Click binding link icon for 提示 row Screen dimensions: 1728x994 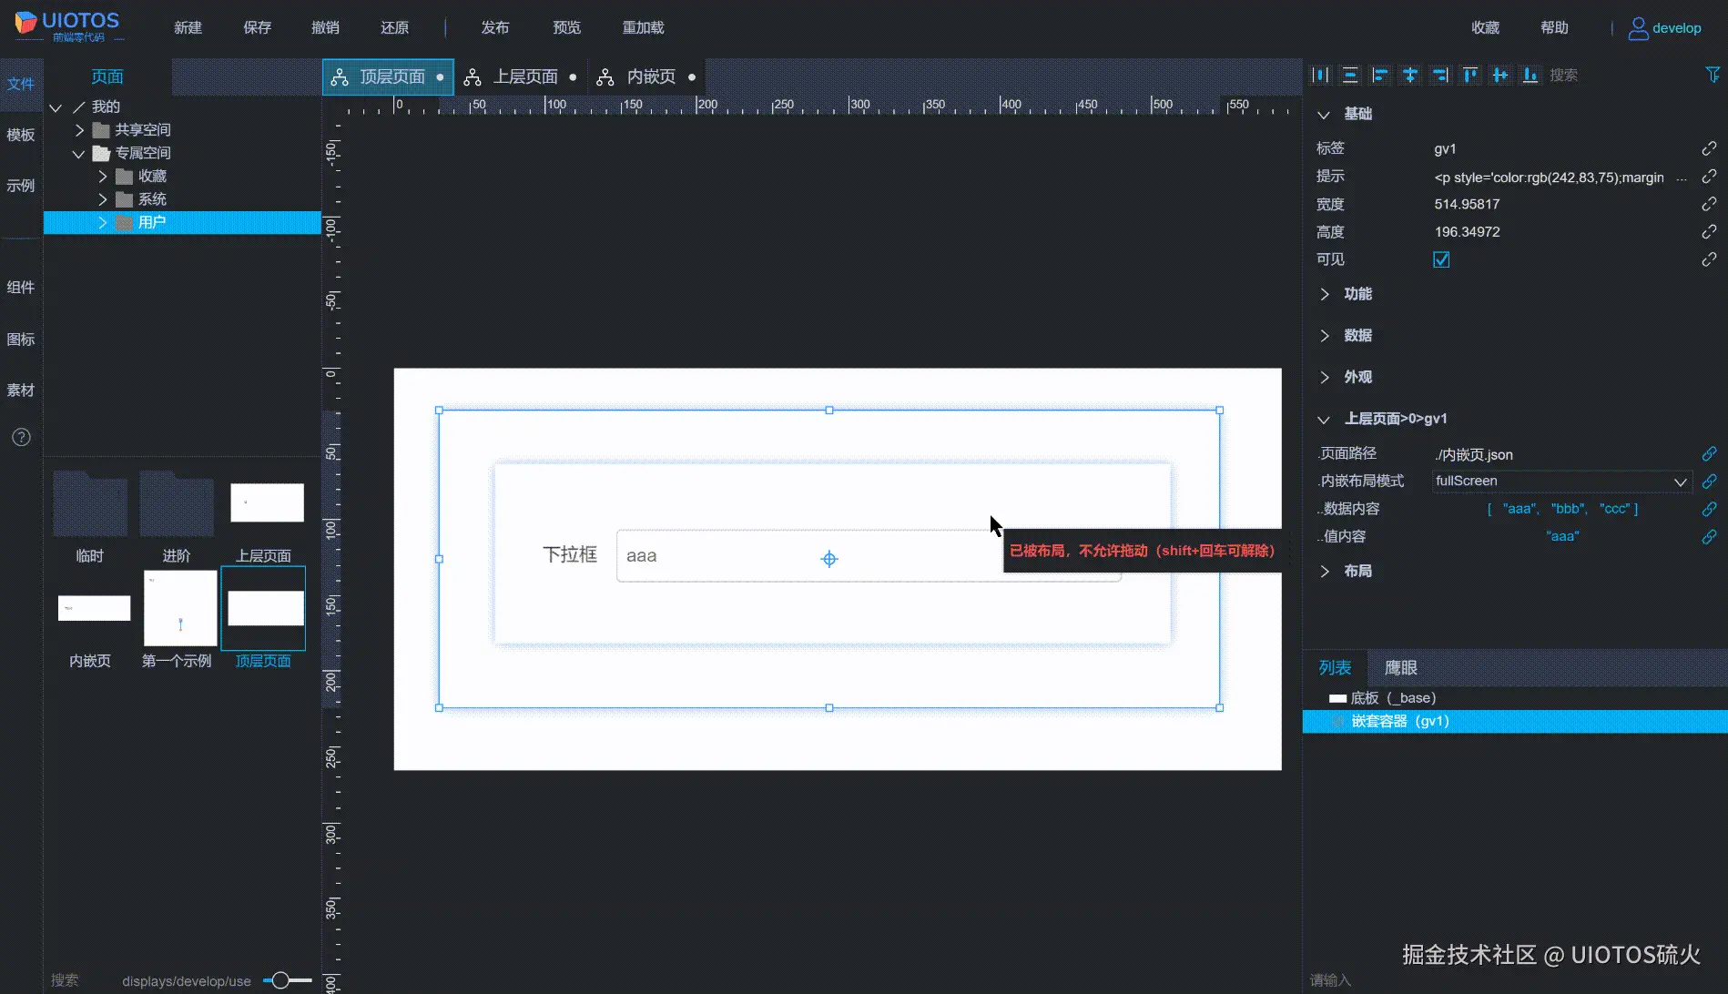tap(1709, 177)
